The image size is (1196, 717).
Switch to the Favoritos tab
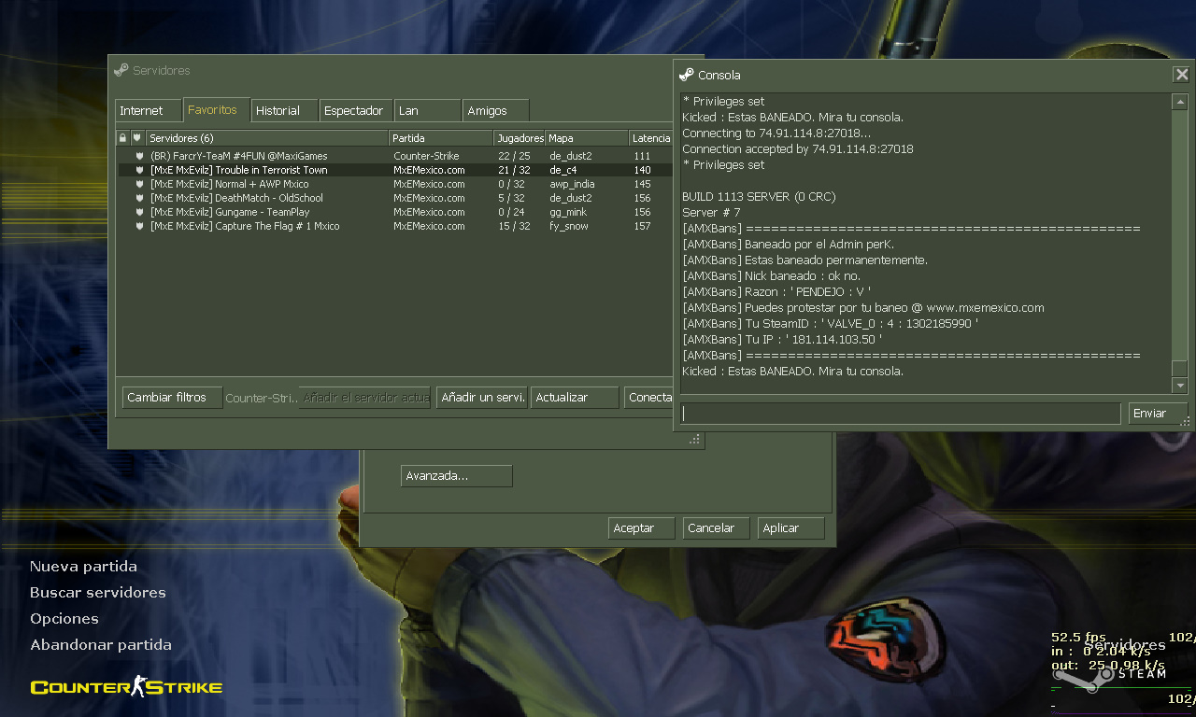pyautogui.click(x=217, y=109)
